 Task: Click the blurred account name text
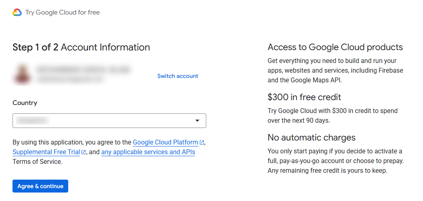point(83,70)
